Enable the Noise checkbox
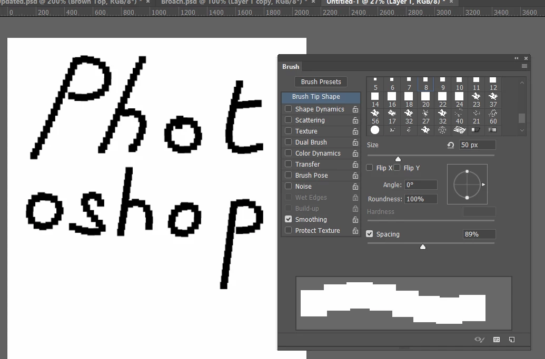This screenshot has width=545, height=359. tap(288, 186)
